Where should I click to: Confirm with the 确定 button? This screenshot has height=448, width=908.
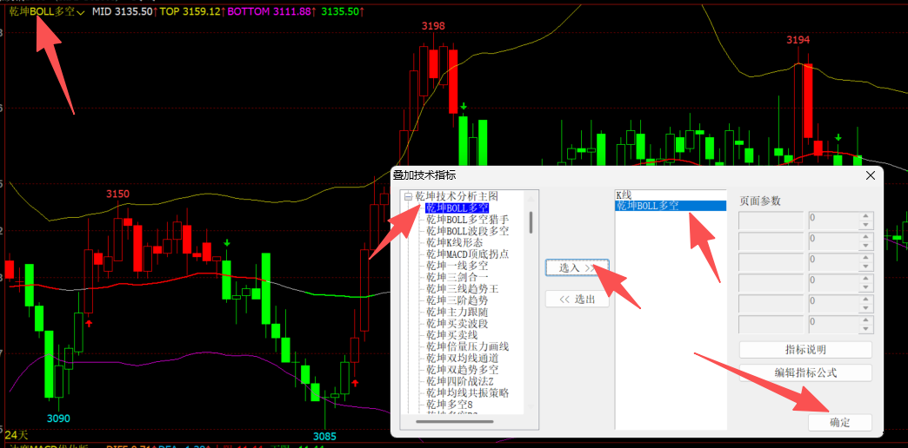point(839,422)
